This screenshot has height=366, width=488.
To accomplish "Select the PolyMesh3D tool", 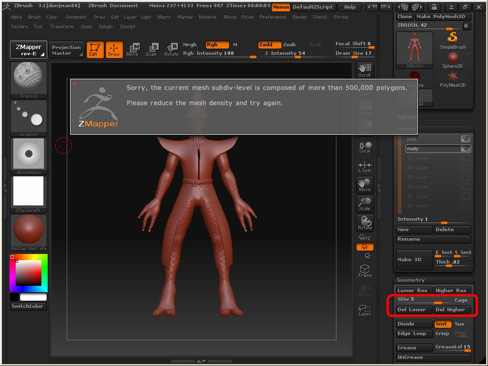I will coord(453,79).
